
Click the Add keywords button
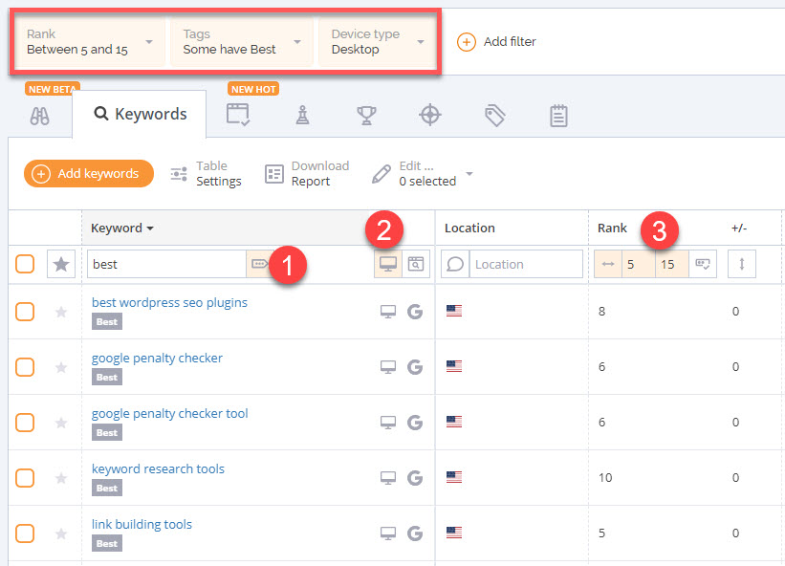click(89, 173)
